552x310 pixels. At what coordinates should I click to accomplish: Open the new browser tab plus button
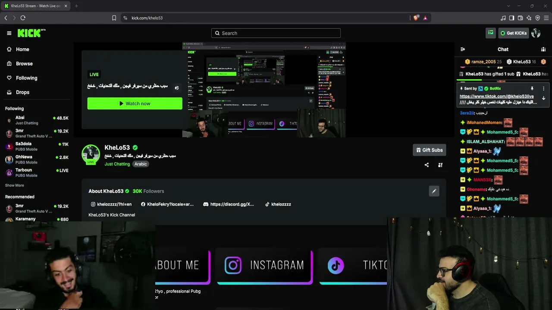click(76, 6)
